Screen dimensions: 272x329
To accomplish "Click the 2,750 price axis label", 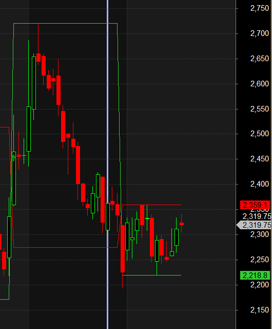I will coord(260,8).
